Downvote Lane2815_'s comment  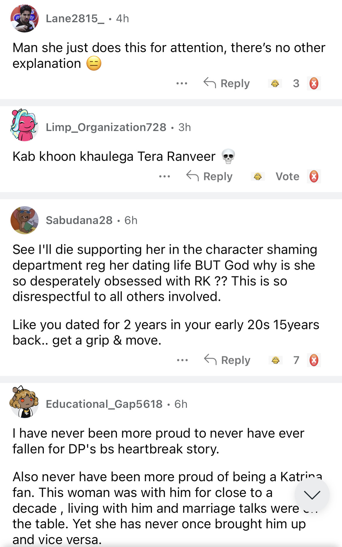click(314, 84)
